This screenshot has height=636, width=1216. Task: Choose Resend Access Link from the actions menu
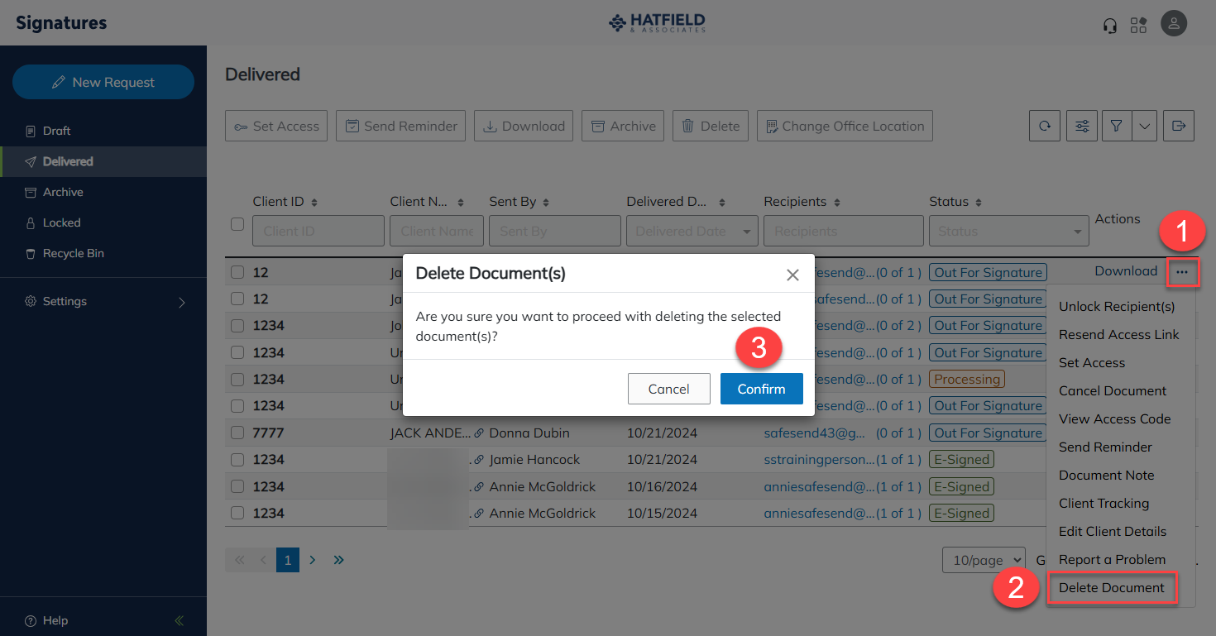[x=1119, y=334]
